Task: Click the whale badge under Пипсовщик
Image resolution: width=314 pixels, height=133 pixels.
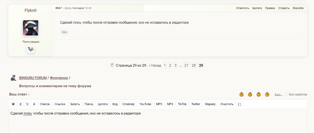Action: (x=31, y=49)
